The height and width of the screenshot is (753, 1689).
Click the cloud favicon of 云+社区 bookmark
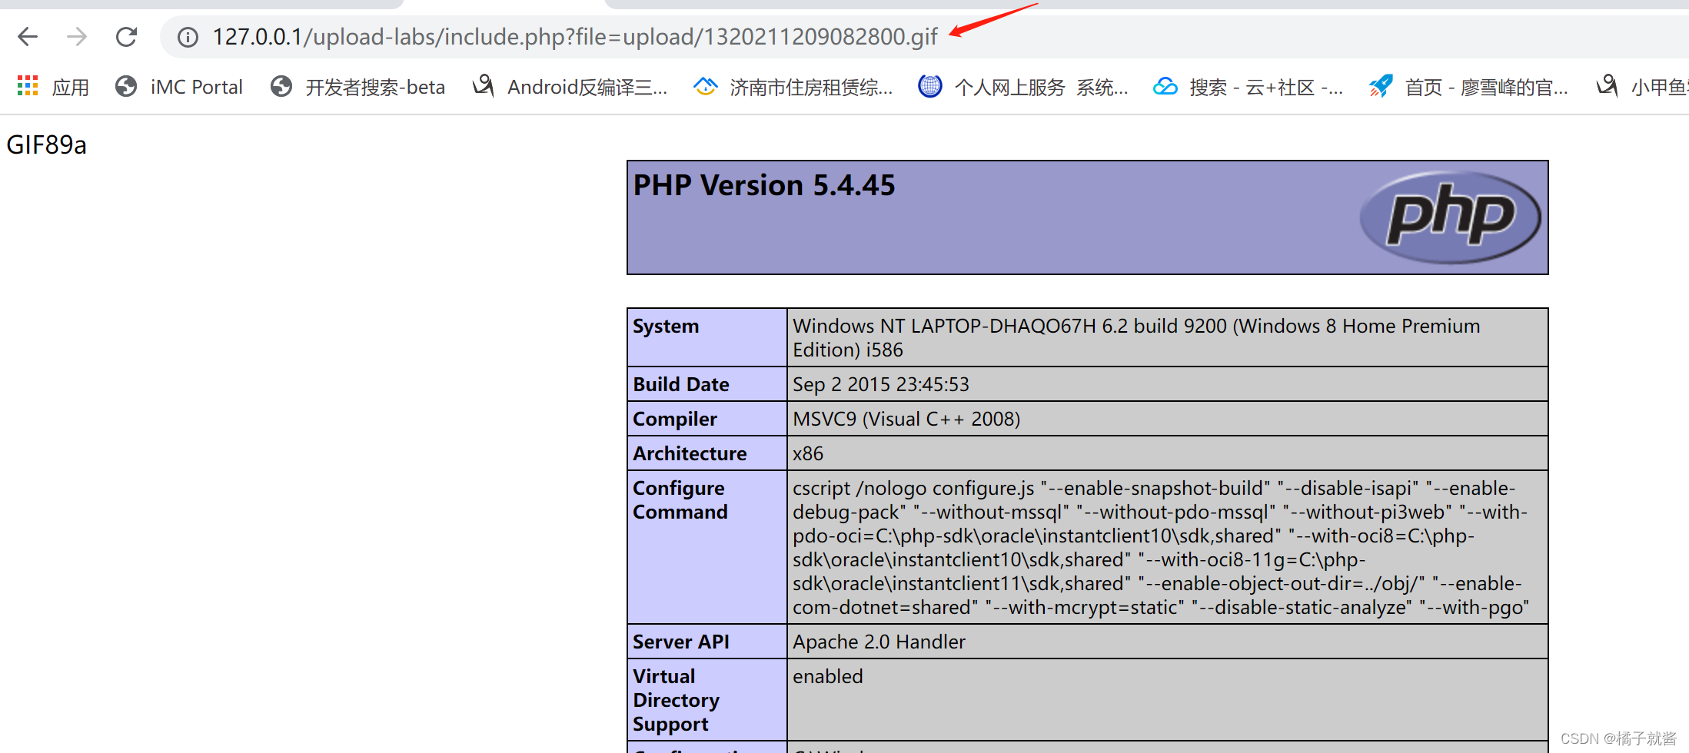tap(1165, 86)
